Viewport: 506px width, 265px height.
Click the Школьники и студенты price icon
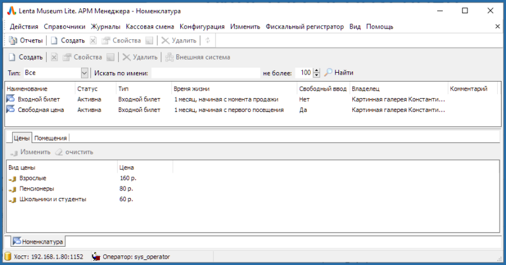click(12, 199)
